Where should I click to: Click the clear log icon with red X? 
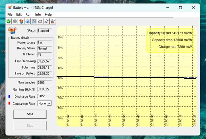click(x=53, y=21)
